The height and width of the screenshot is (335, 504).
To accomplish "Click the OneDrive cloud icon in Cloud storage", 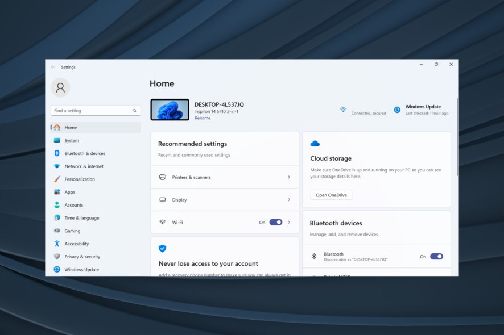I will coord(315,144).
